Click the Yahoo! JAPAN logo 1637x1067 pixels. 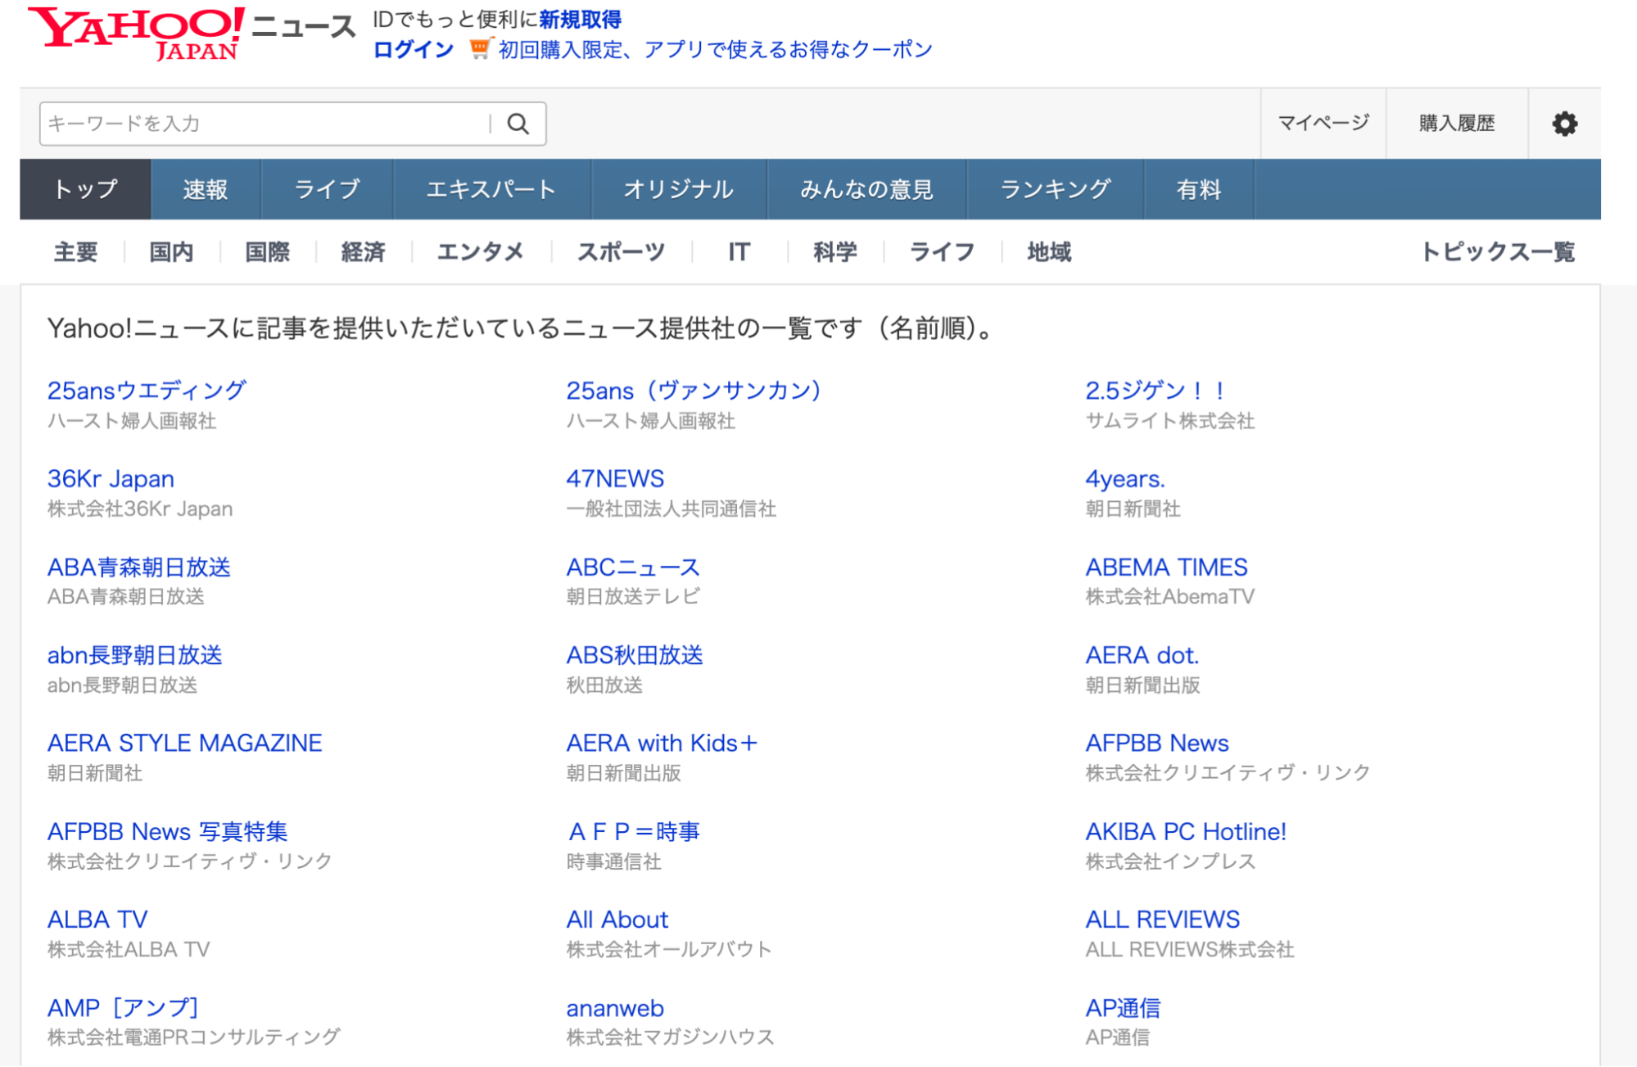tap(137, 33)
